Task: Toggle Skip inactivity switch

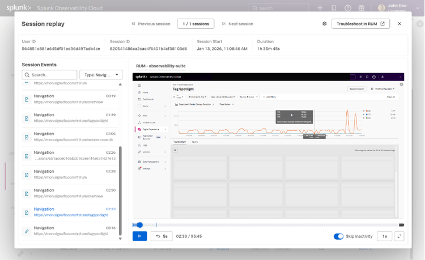Action: 338,236
